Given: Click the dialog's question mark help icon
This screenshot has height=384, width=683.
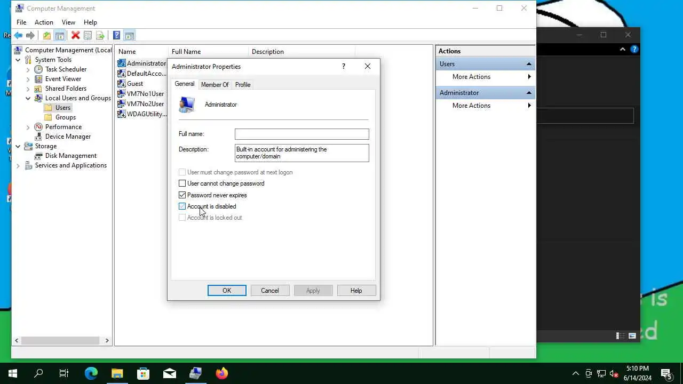Looking at the screenshot, I should coord(343,67).
